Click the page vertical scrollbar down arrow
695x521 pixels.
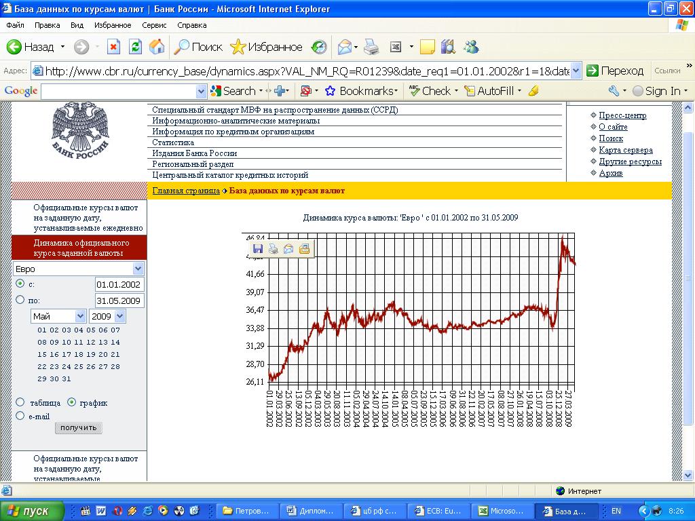coord(688,475)
